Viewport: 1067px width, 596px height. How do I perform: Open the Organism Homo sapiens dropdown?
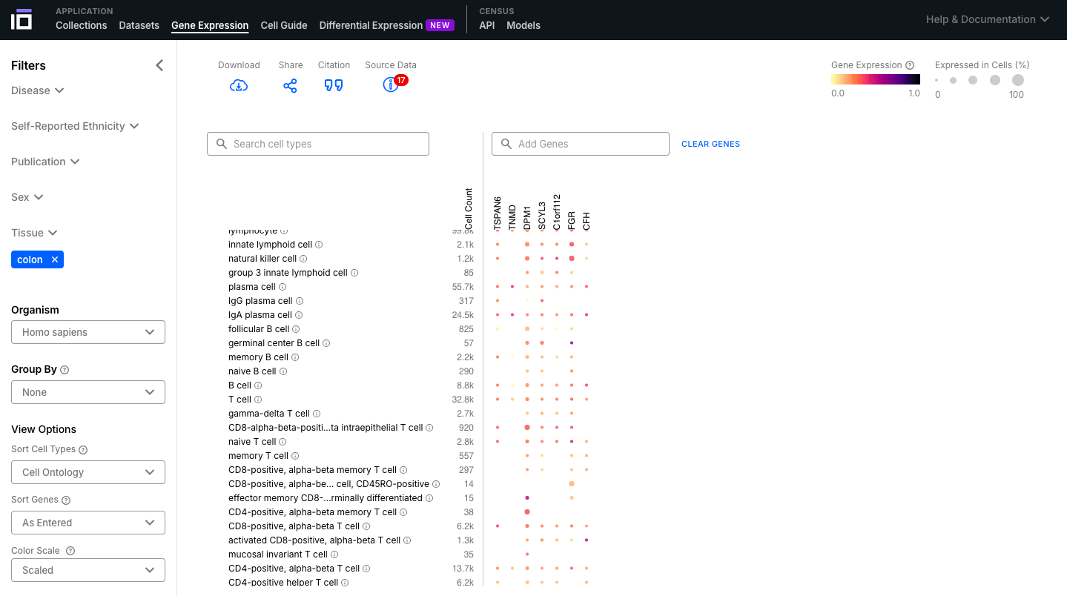point(88,332)
